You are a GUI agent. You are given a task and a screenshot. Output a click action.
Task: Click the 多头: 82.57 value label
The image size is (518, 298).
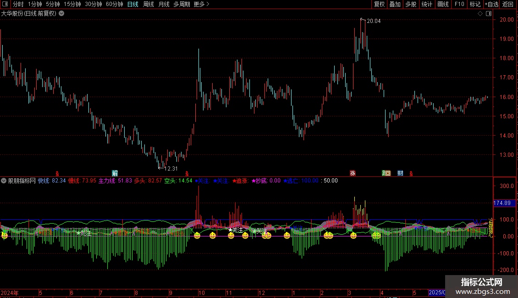tap(148, 181)
